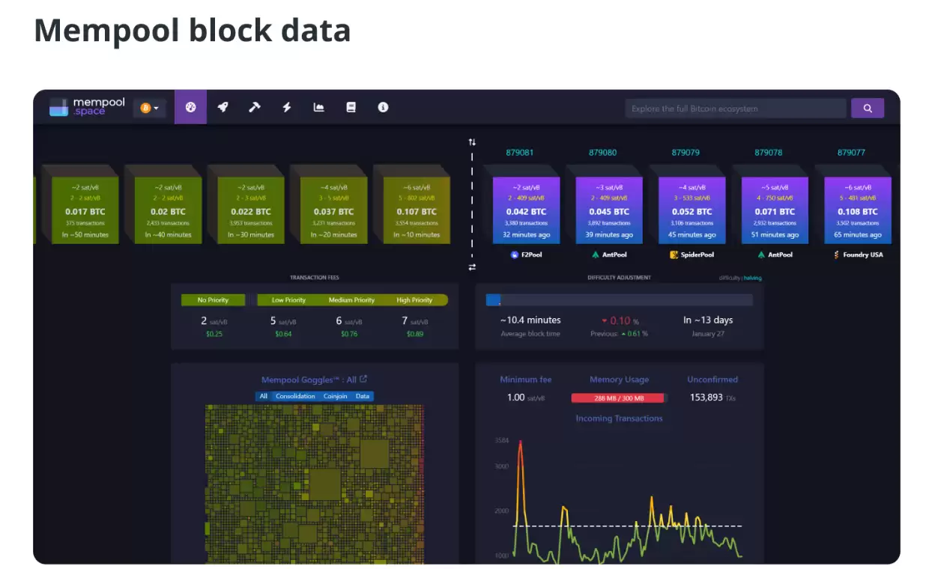Screen dimensions: 935x569
Task: Open Mempool Goggles external link icon
Action: (x=363, y=379)
